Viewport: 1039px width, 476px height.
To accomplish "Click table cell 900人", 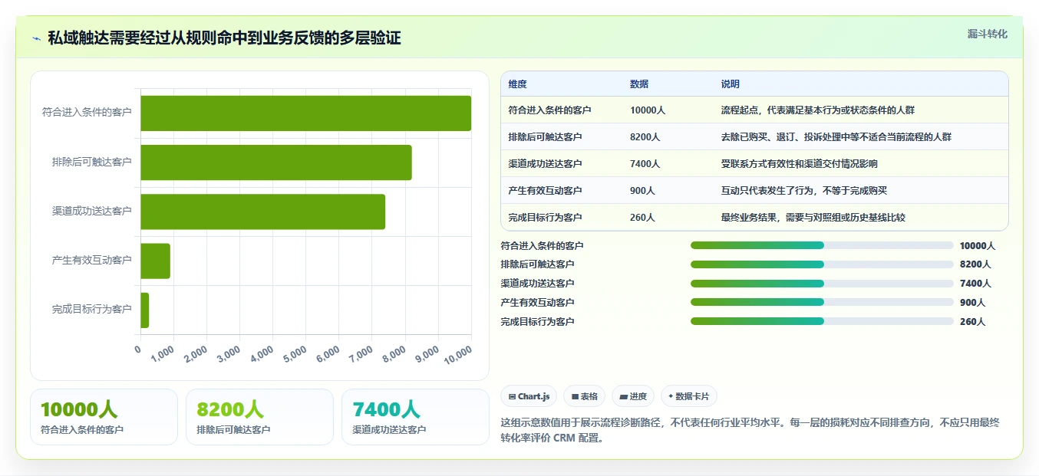I will [x=642, y=191].
